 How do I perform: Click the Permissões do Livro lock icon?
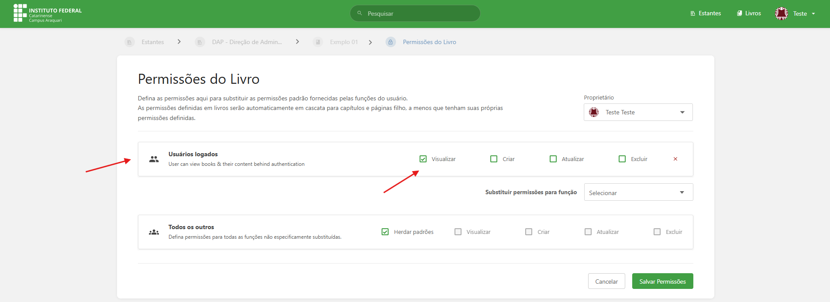point(391,42)
